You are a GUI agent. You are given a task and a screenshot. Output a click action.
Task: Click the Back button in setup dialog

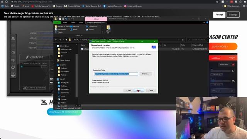[129, 90]
